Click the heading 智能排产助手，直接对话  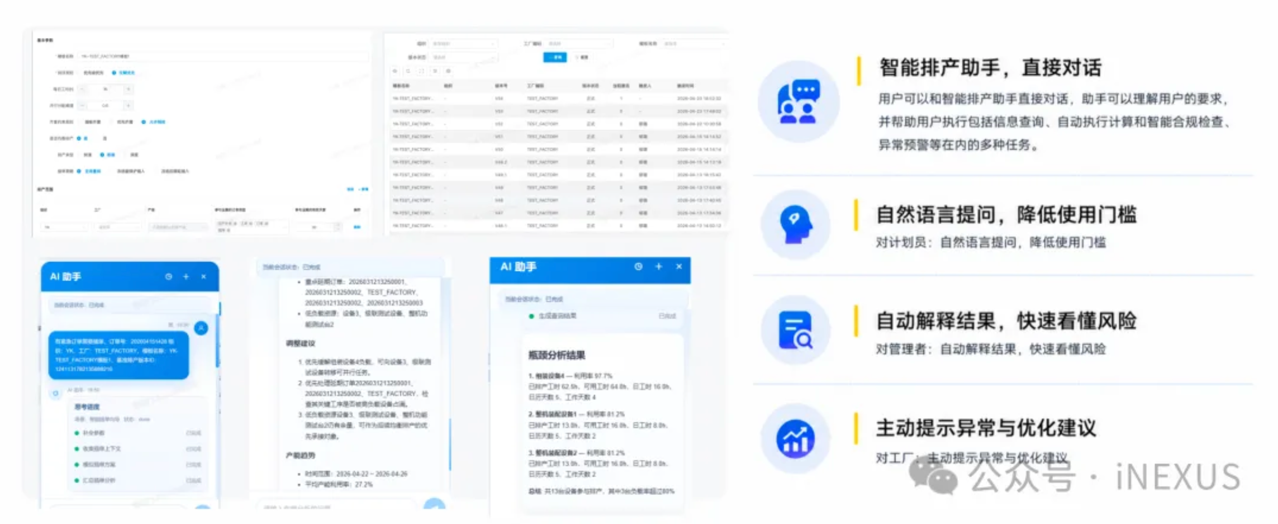tap(990, 68)
